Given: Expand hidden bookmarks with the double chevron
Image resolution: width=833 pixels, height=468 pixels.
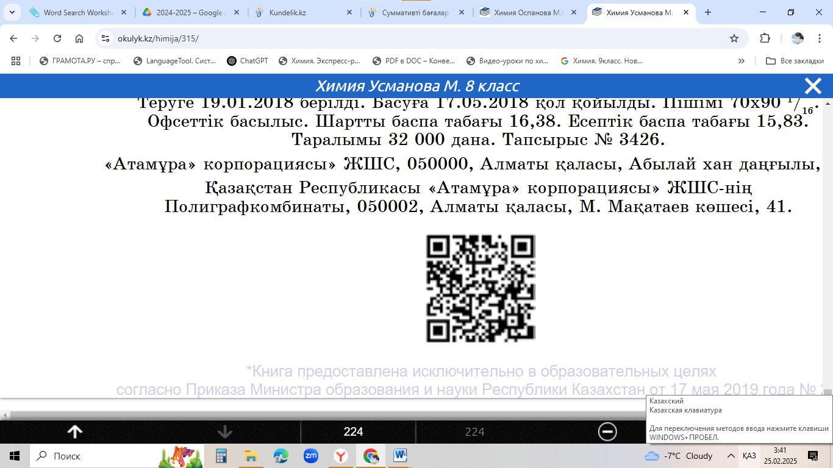Looking at the screenshot, I should click(x=742, y=61).
